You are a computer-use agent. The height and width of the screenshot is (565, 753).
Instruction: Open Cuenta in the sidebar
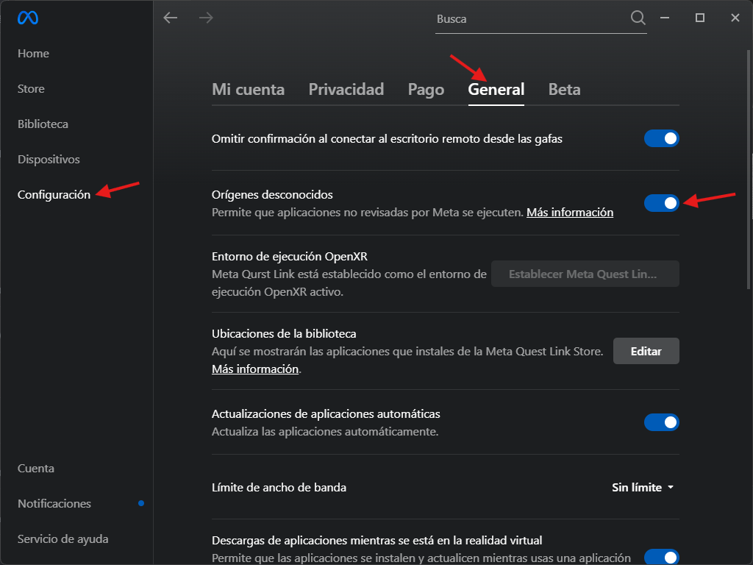36,469
